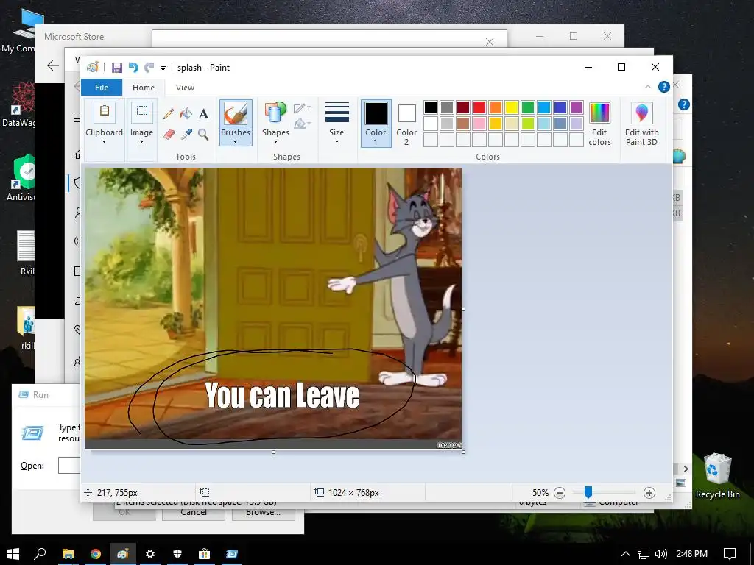Click the Brushes tool icon

[236, 114]
